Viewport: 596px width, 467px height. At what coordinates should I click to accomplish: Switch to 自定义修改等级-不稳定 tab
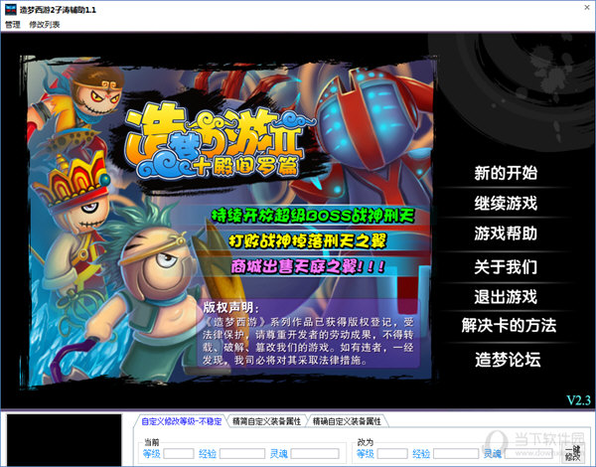coord(182,421)
